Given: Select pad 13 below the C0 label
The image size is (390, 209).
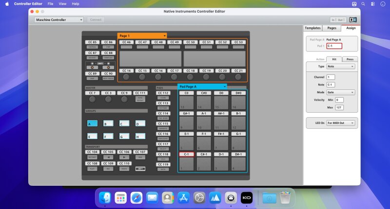Looking at the screenshot, I should [187, 103].
